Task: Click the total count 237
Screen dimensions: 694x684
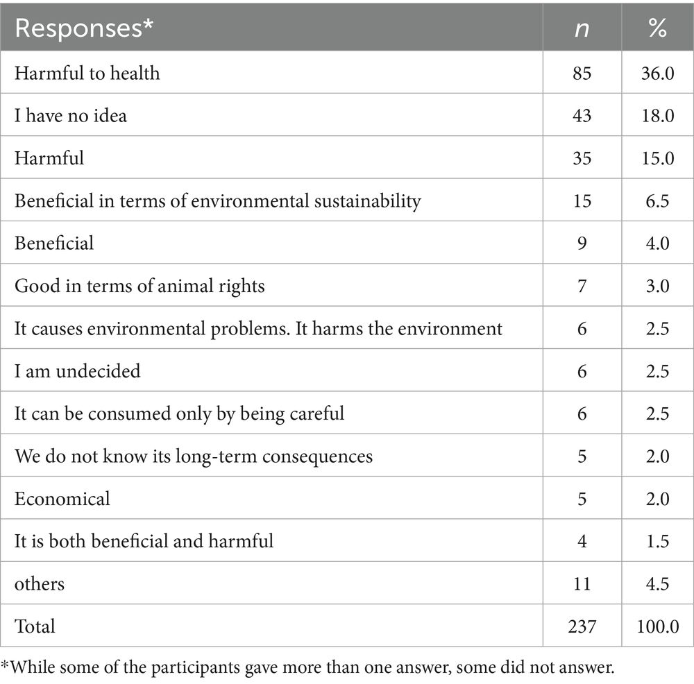Action: pyautogui.click(x=582, y=626)
